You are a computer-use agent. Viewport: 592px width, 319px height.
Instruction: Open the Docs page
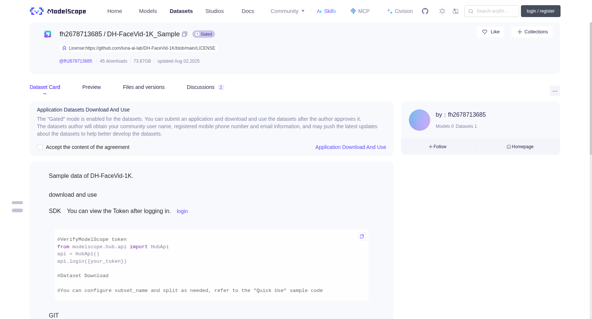coord(248,11)
